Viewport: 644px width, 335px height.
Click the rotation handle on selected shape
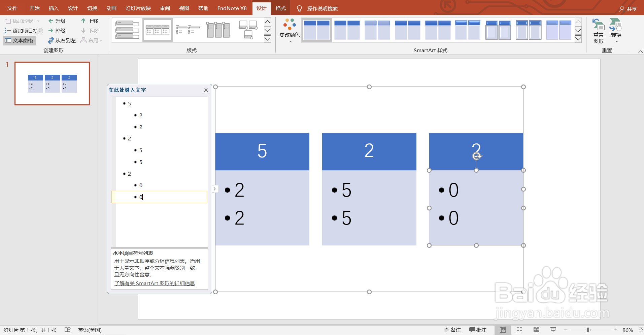coord(476,156)
